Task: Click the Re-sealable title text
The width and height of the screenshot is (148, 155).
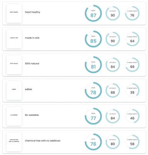Action: coord(32,115)
